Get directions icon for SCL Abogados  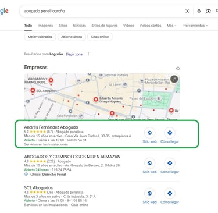point(170,193)
